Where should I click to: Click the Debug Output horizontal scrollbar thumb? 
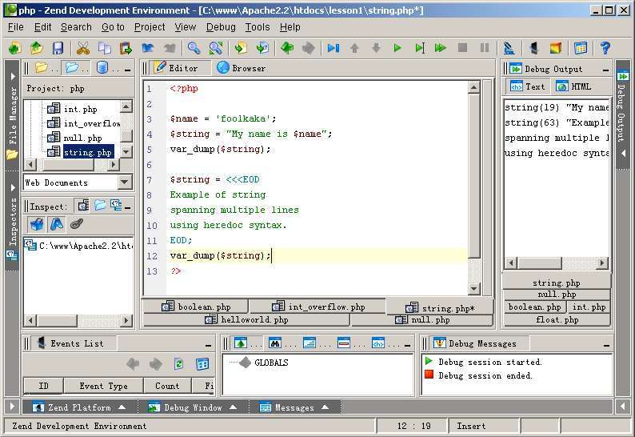click(x=539, y=263)
